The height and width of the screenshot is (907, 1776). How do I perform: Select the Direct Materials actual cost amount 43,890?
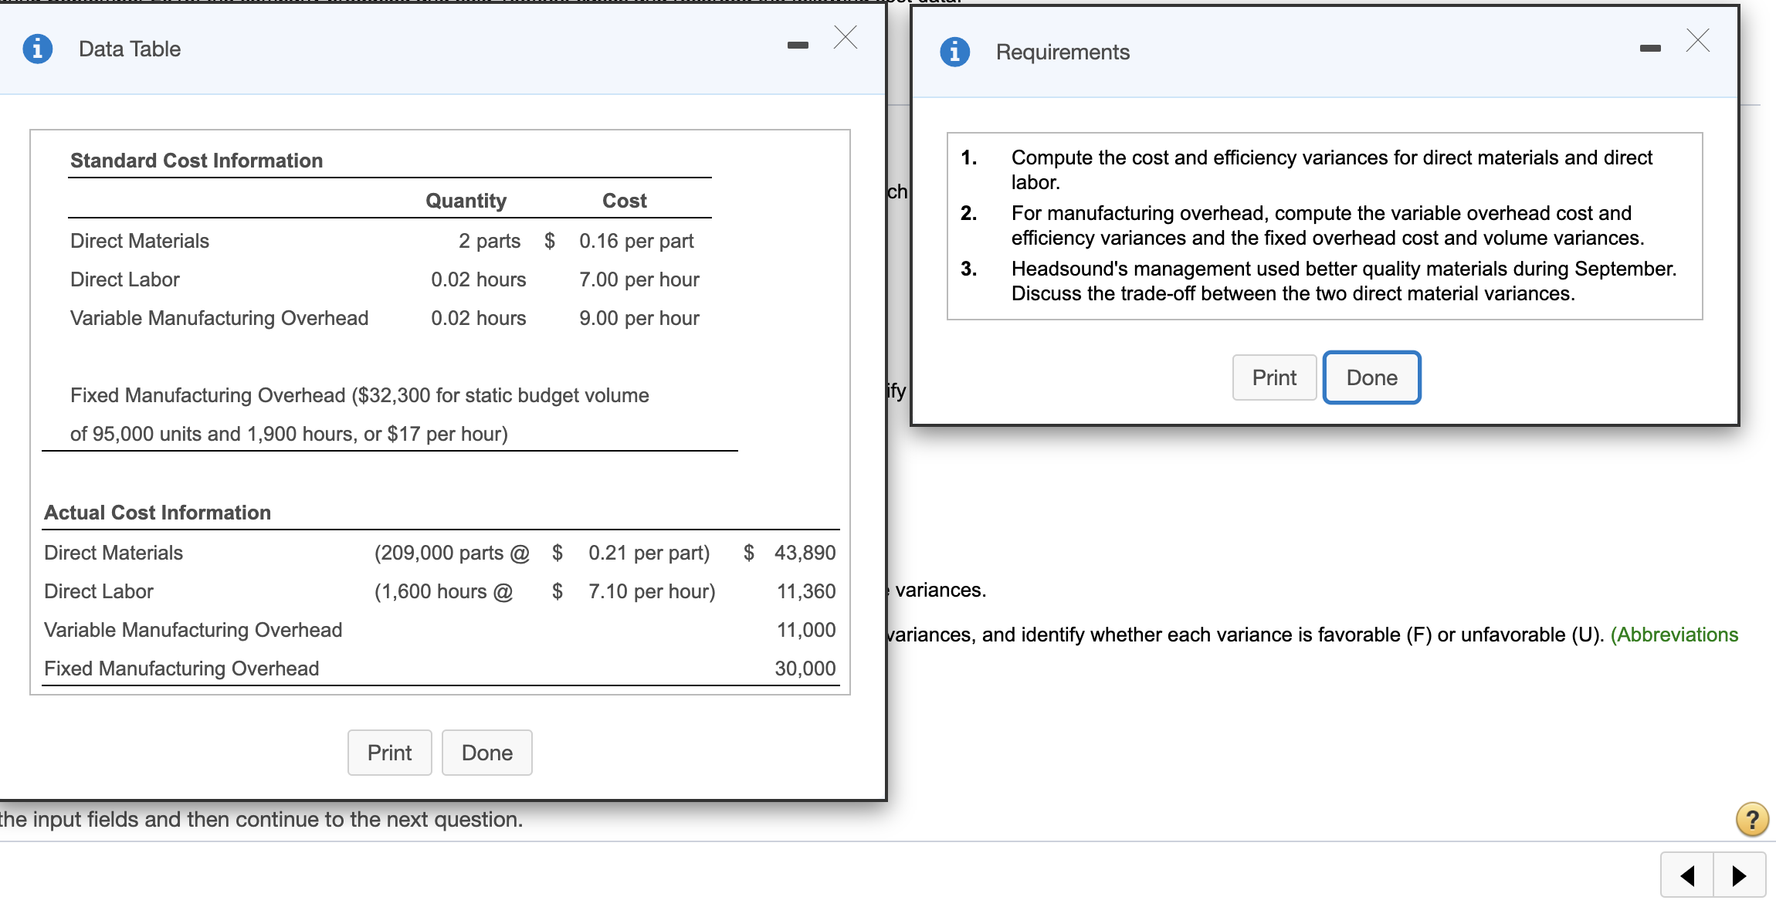click(805, 552)
